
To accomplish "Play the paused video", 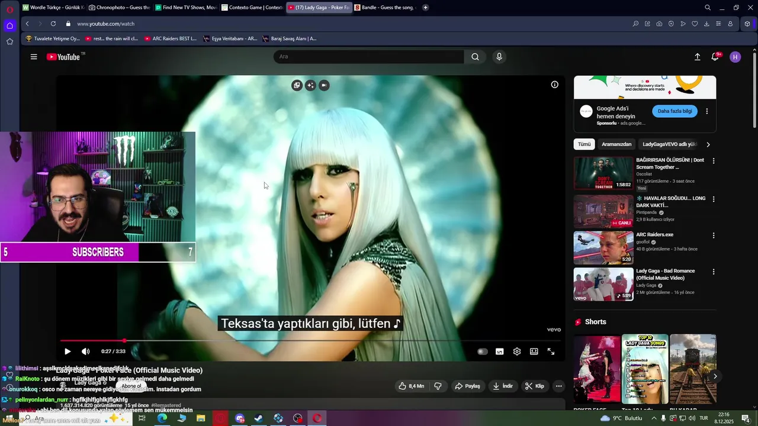I will [68, 351].
